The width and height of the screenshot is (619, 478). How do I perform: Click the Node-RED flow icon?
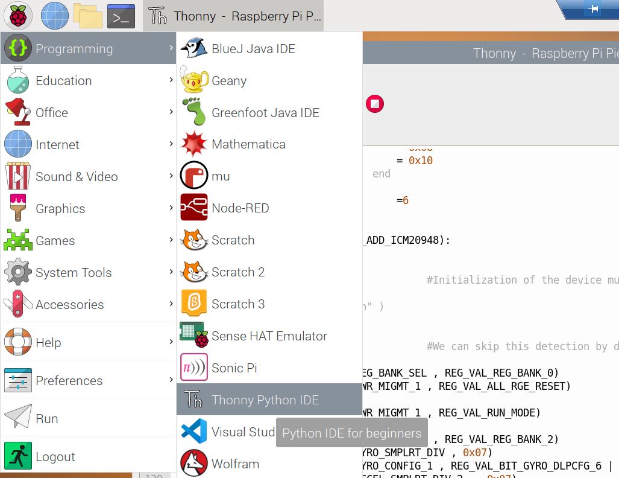pyautogui.click(x=194, y=207)
